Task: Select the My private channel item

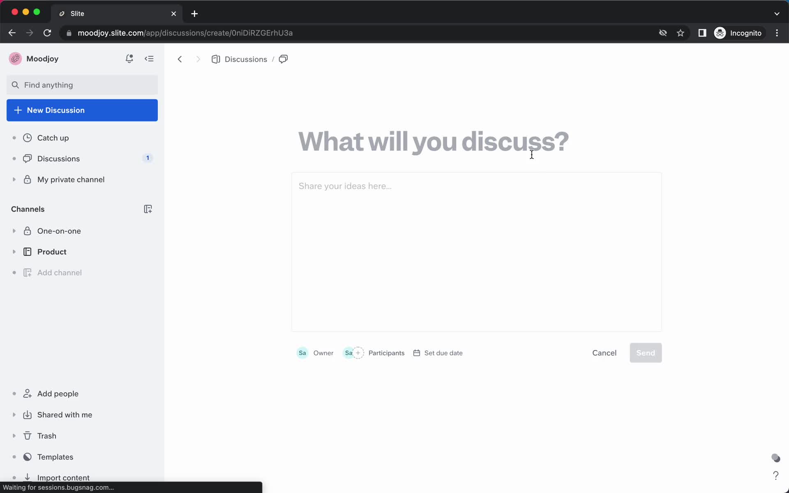Action: click(x=70, y=179)
